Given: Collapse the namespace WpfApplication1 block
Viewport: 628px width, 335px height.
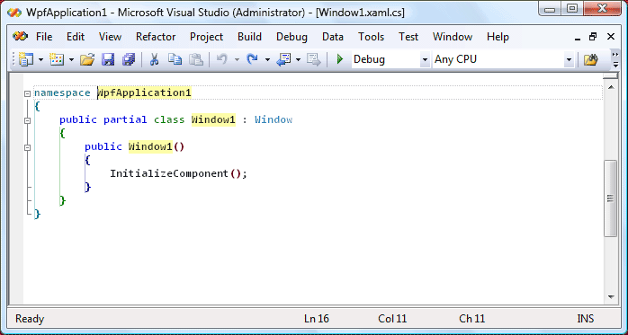Looking at the screenshot, I should [27, 93].
